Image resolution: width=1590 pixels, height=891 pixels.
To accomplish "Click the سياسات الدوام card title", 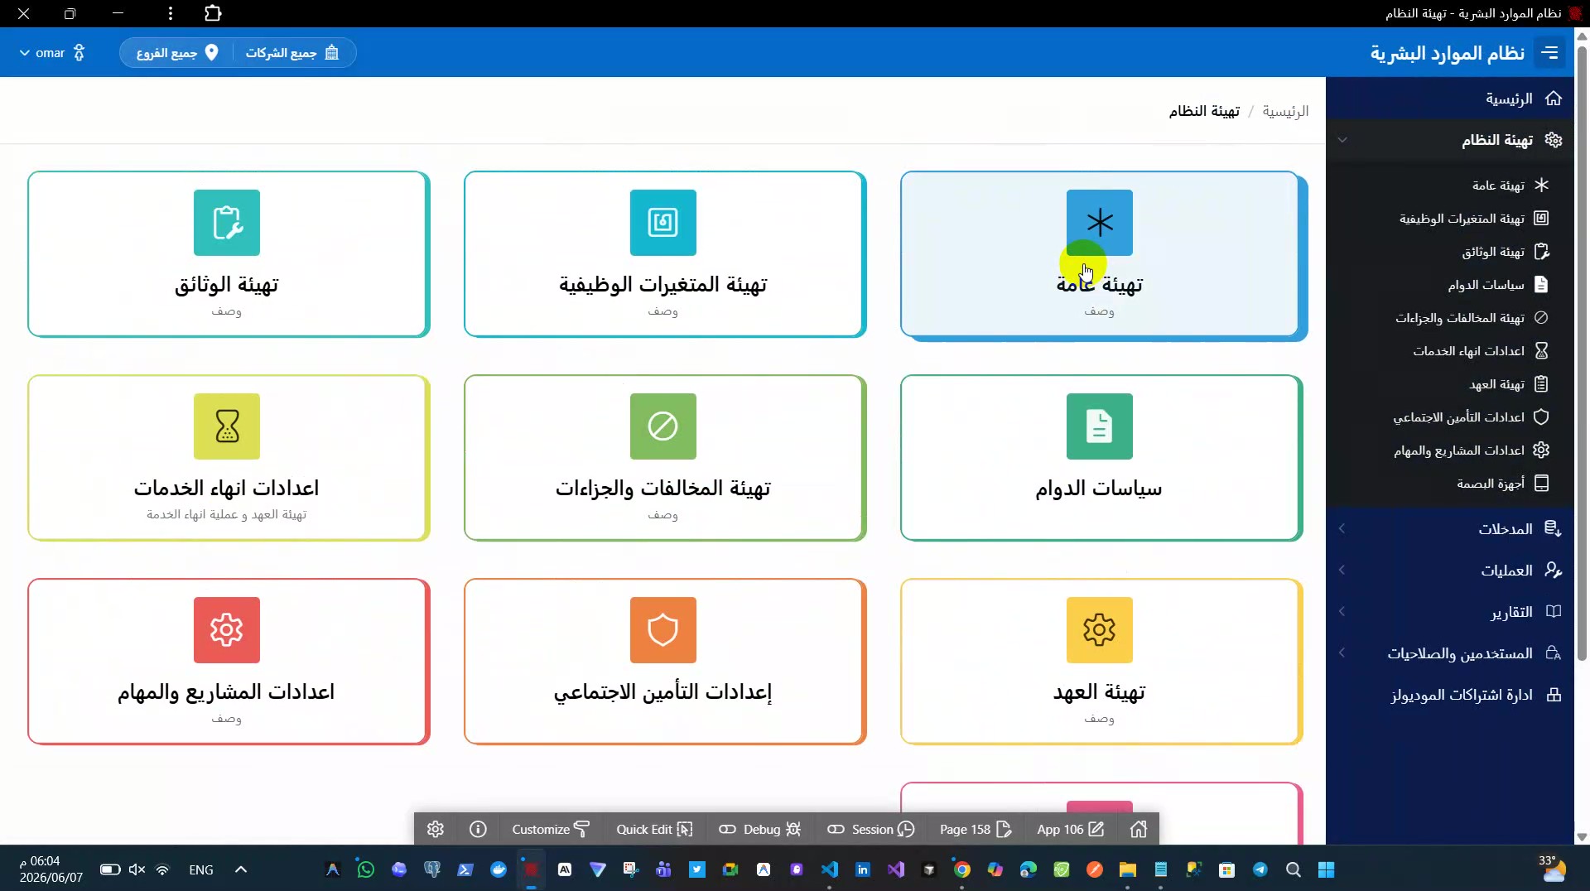I will pos(1099,489).
